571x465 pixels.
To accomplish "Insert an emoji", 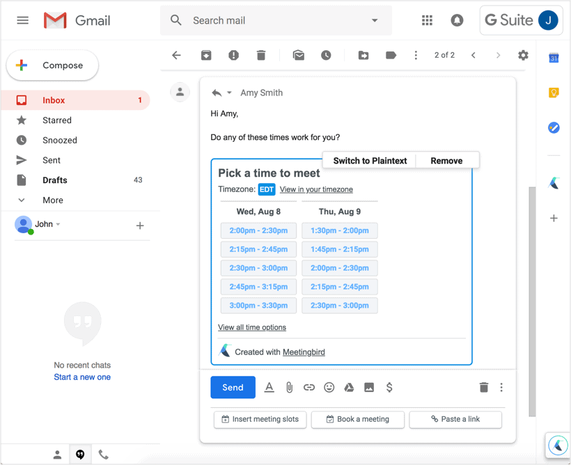I will tap(329, 388).
